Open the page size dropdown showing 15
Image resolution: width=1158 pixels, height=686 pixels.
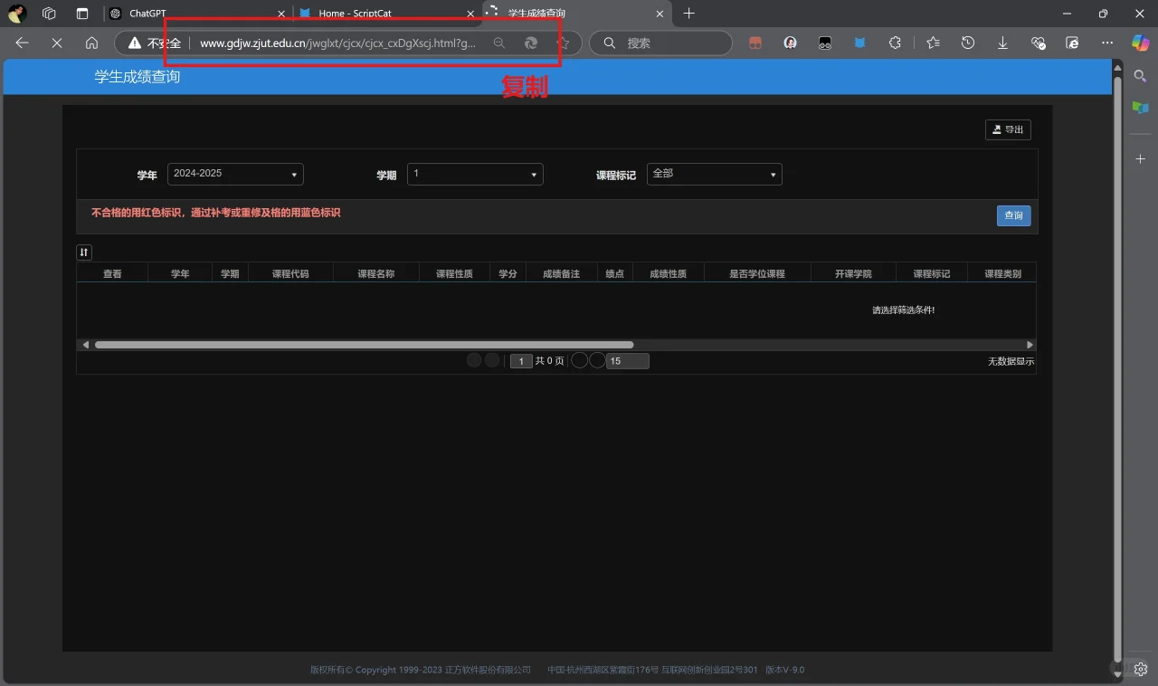(628, 361)
